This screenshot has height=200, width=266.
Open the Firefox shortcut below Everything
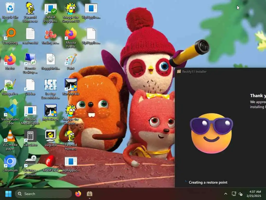pyautogui.click(x=10, y=62)
